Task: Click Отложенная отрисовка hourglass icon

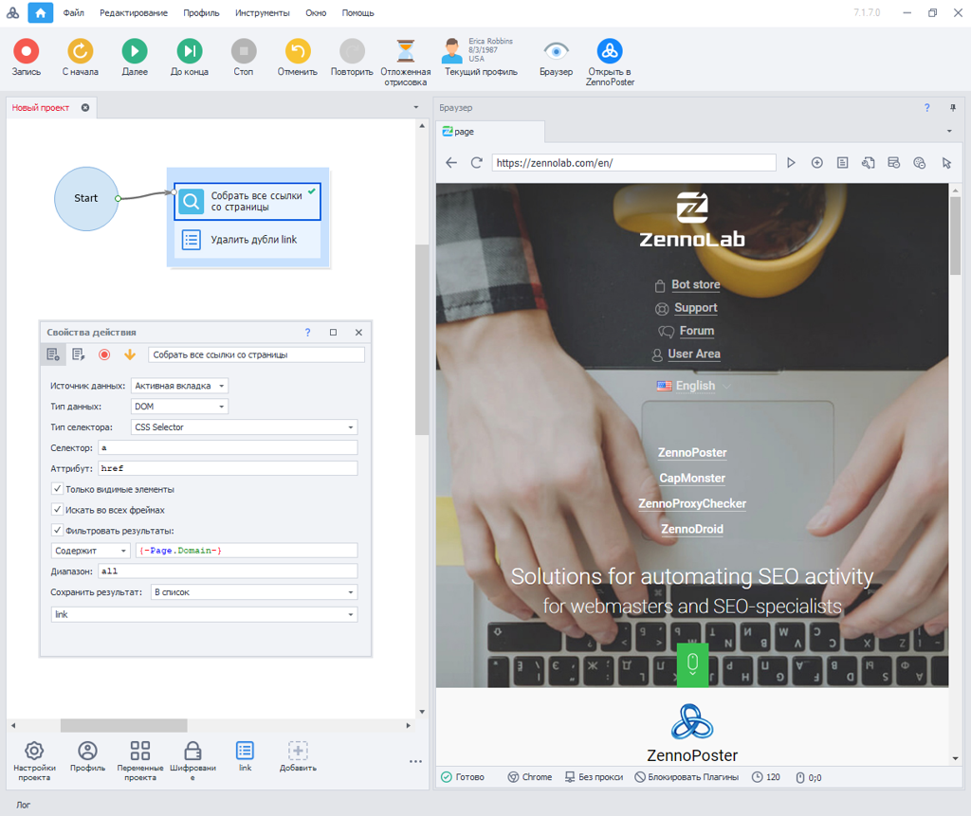Action: 406,51
